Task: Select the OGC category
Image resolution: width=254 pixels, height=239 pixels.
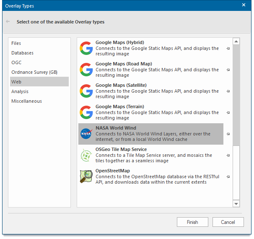Action: point(39,62)
